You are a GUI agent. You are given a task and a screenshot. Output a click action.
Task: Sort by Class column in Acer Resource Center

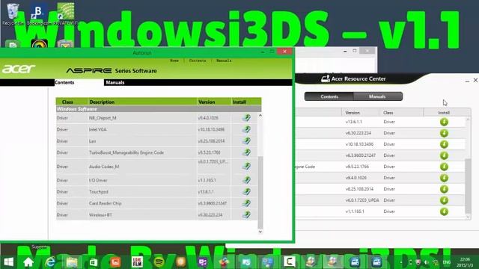[401, 113]
